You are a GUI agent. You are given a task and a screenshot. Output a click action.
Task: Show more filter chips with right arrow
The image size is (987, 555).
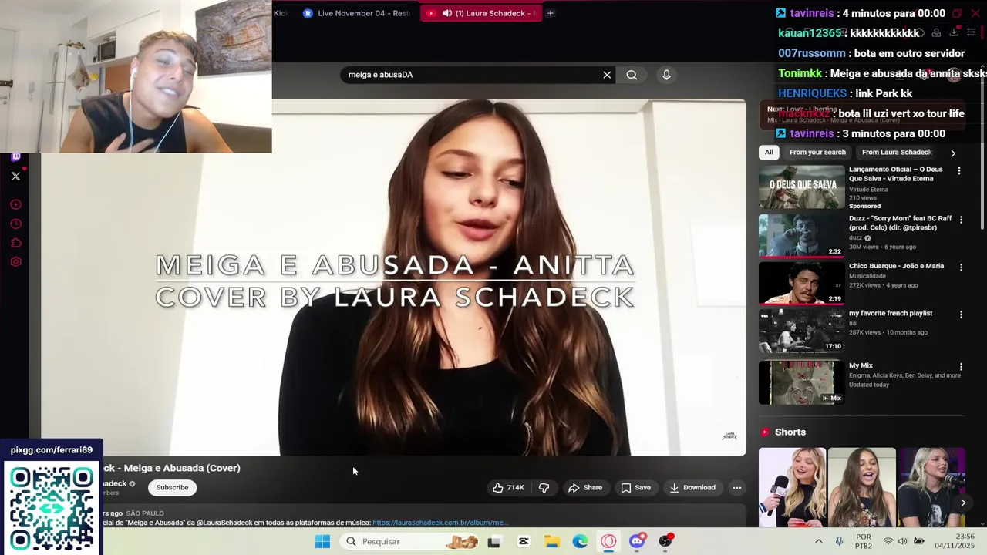pyautogui.click(x=953, y=153)
